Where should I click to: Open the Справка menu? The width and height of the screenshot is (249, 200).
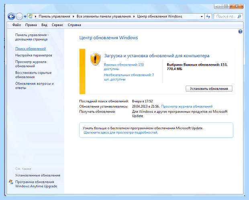tap(74, 25)
